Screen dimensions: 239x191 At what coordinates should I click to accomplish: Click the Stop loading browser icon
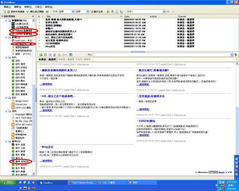(50, 55)
